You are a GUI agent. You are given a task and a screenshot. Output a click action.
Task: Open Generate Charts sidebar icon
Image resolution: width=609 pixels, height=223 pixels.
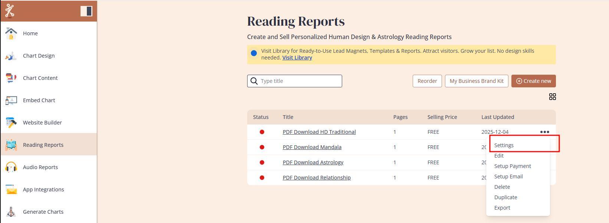tap(11, 212)
